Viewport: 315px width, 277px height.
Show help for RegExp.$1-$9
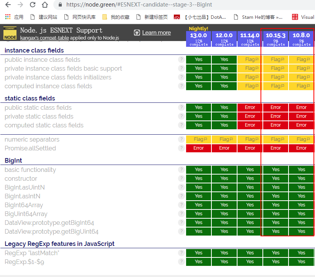point(181,261)
